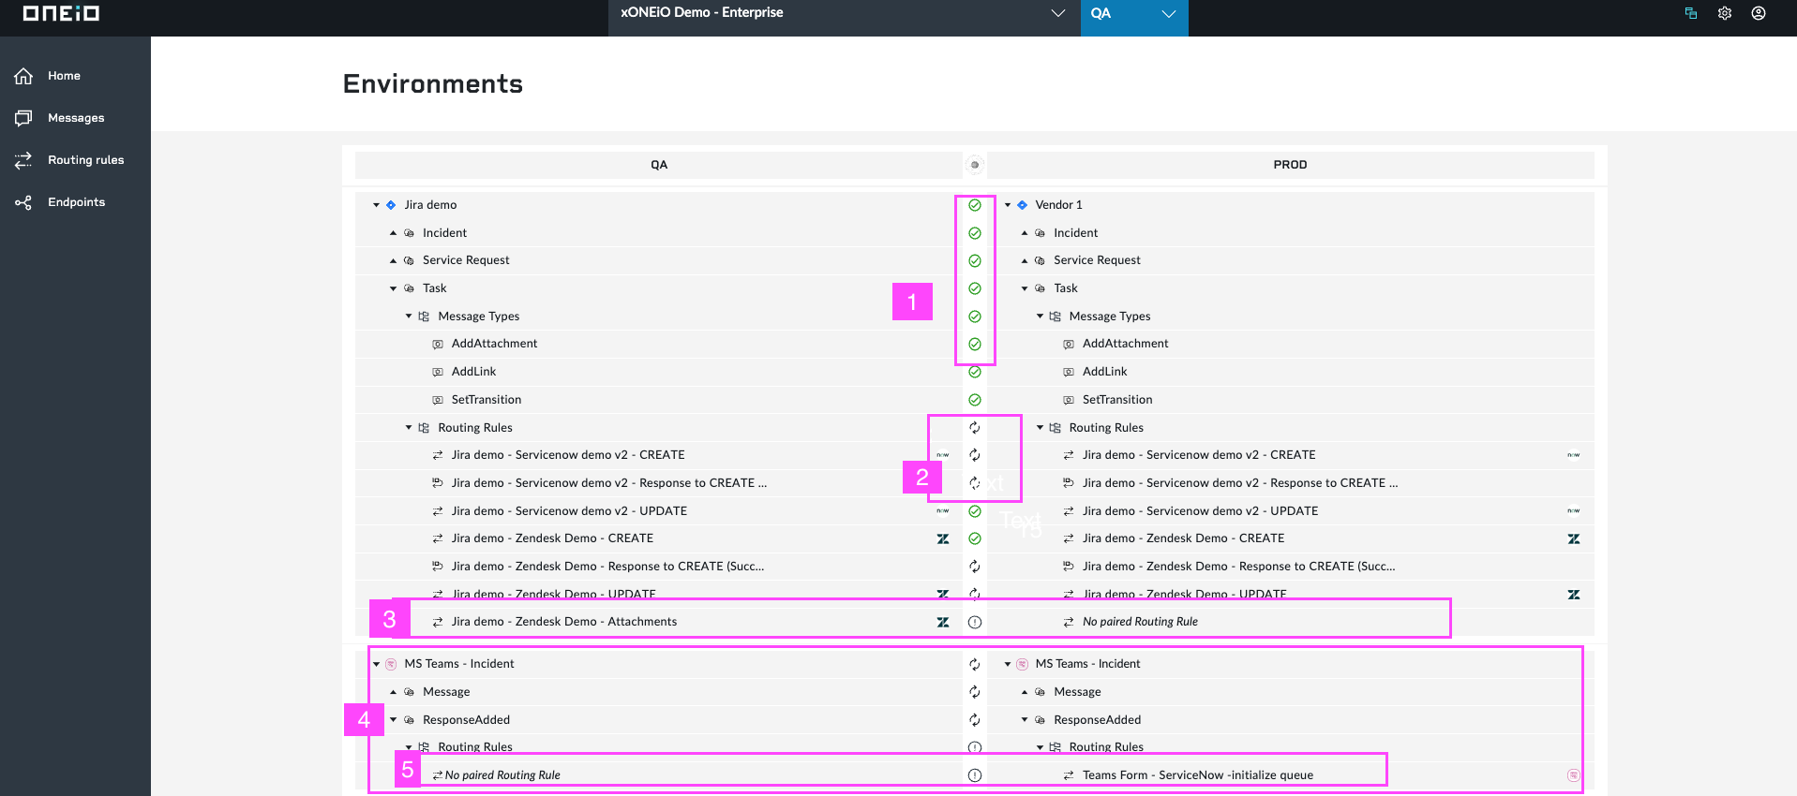Open Endpoints in the sidebar
This screenshot has width=1797, height=796.
pyautogui.click(x=76, y=202)
